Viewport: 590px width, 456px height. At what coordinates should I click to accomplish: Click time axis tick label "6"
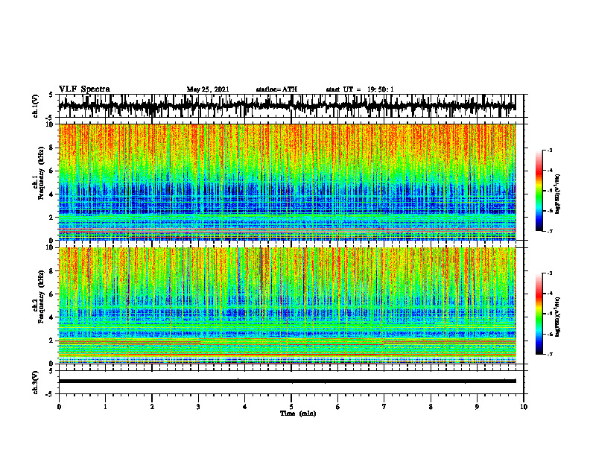click(x=338, y=407)
